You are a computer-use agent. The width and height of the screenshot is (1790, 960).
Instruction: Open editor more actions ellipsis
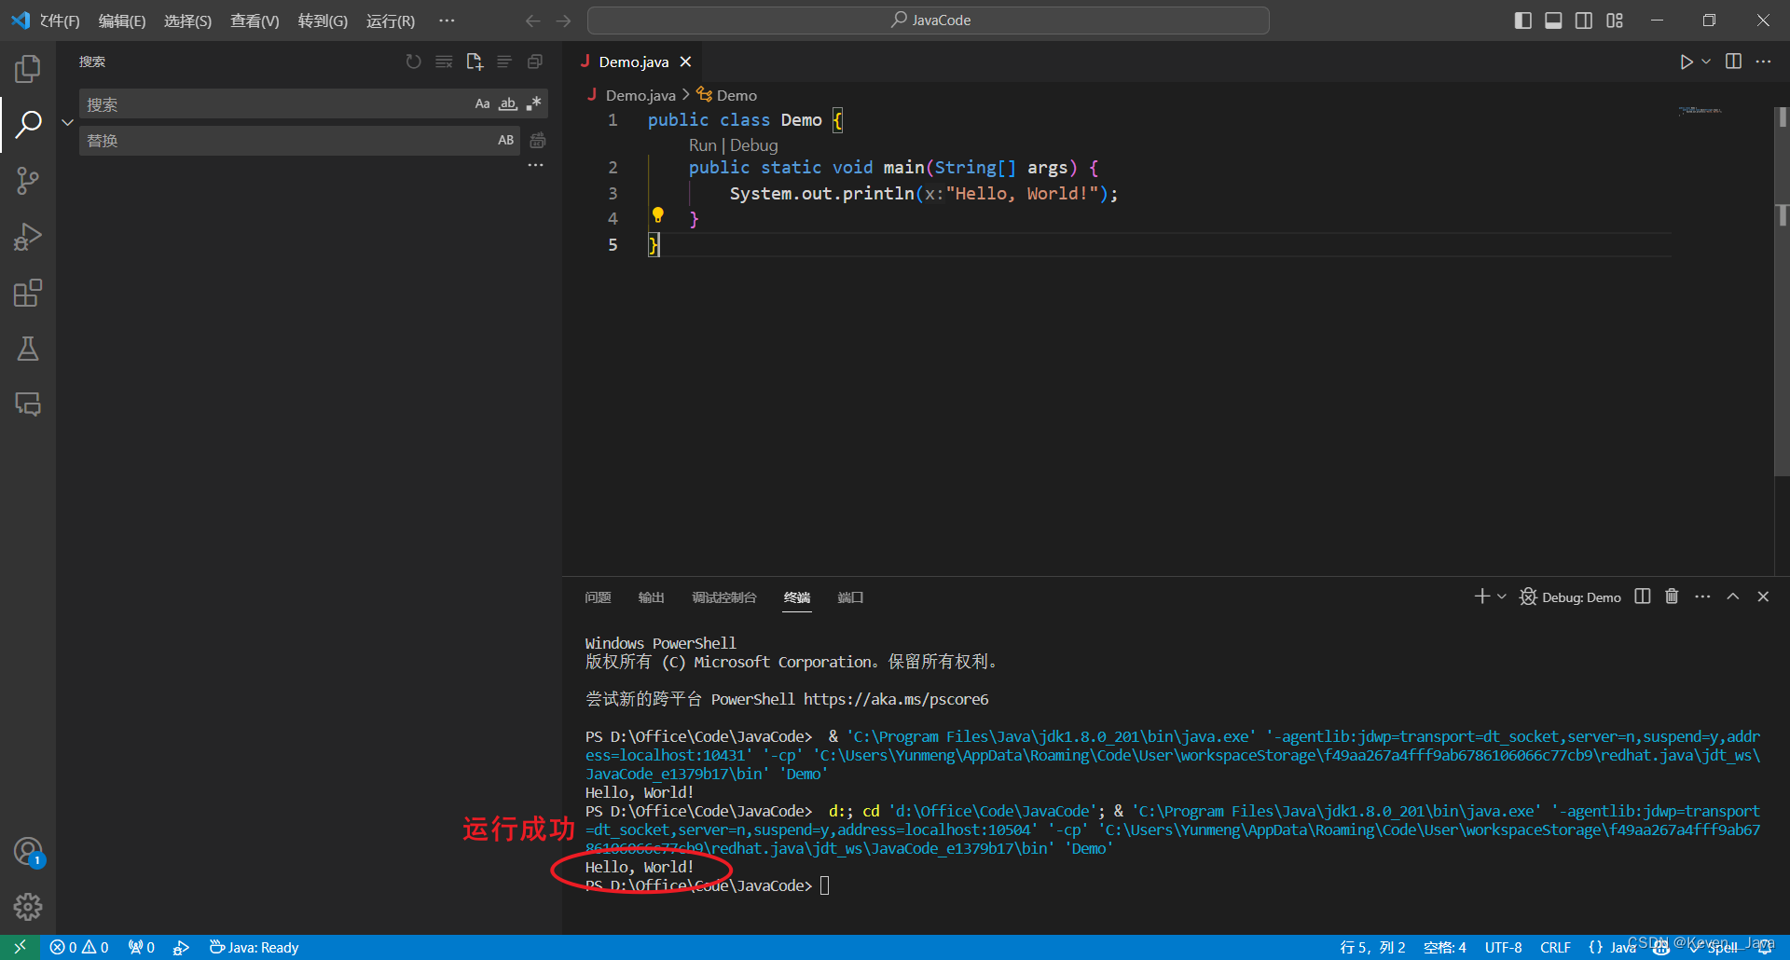click(x=1763, y=62)
